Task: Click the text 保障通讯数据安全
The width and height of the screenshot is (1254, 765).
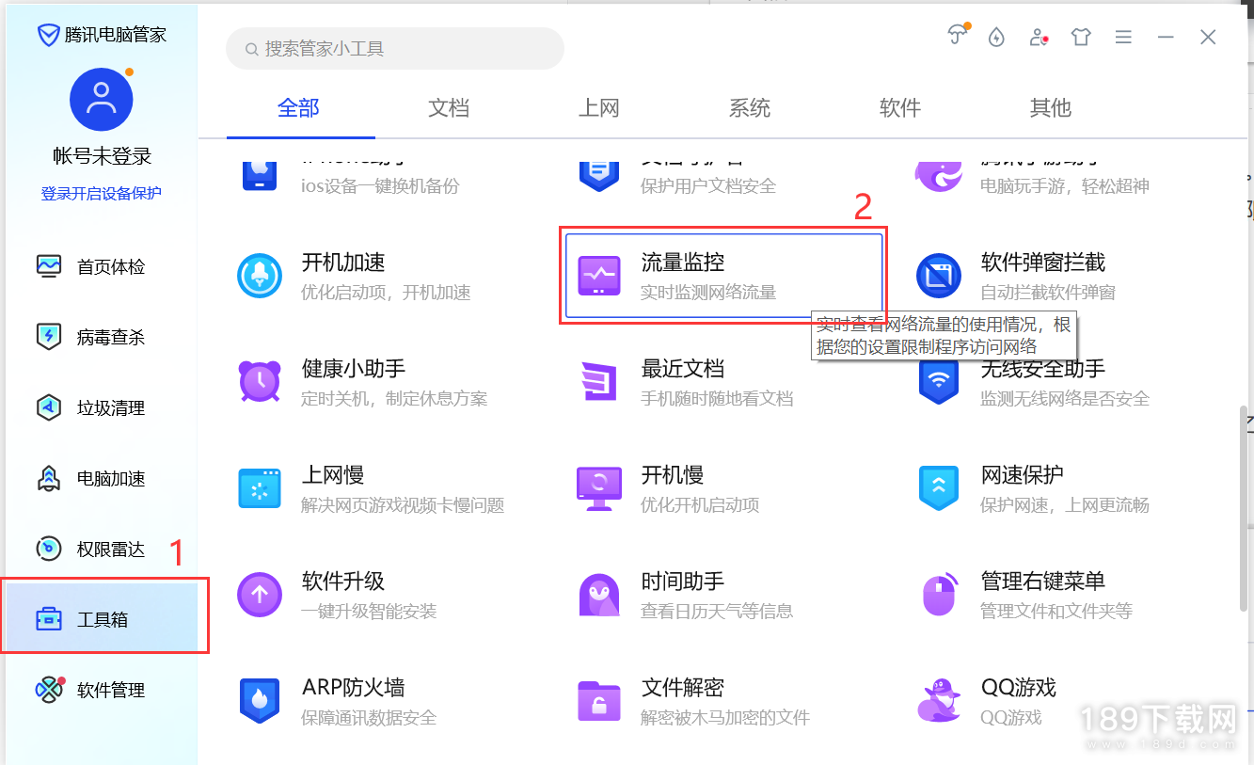Action: pyautogui.click(x=369, y=718)
